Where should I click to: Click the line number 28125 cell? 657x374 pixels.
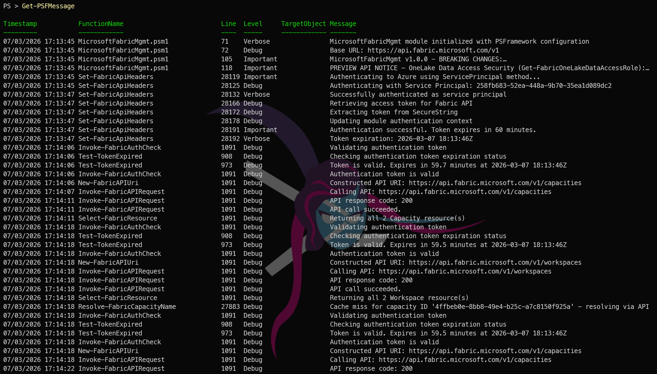pyautogui.click(x=230, y=85)
